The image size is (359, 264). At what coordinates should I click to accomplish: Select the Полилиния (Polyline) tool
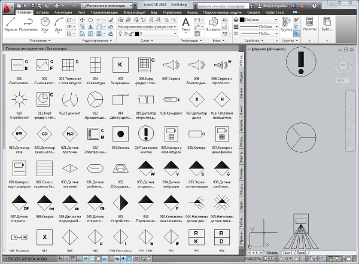(28, 23)
